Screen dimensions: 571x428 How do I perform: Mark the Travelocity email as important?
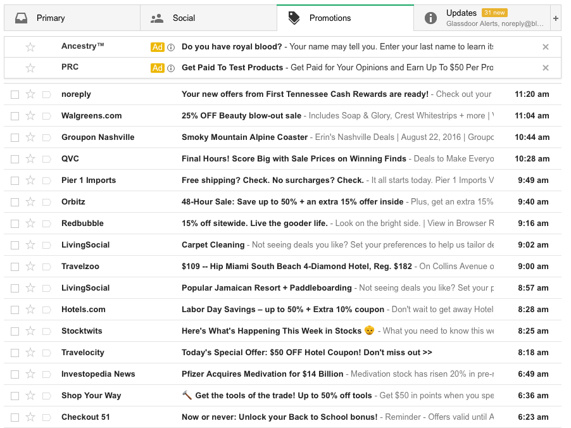47,353
